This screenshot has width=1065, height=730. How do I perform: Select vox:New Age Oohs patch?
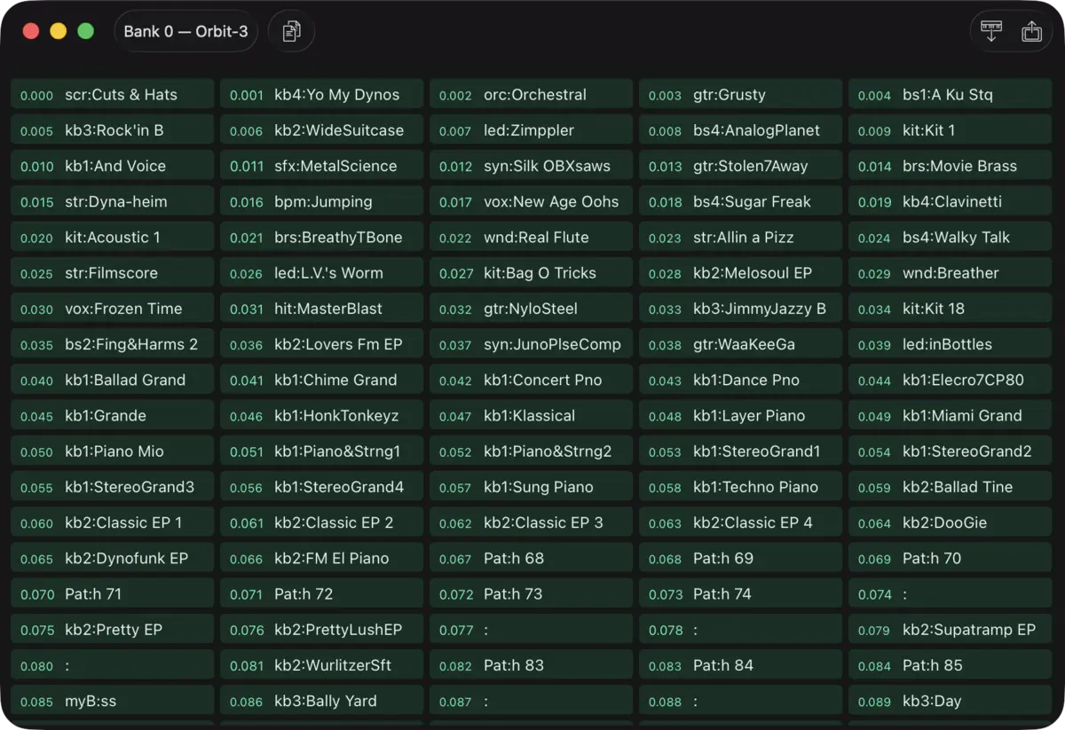(532, 201)
